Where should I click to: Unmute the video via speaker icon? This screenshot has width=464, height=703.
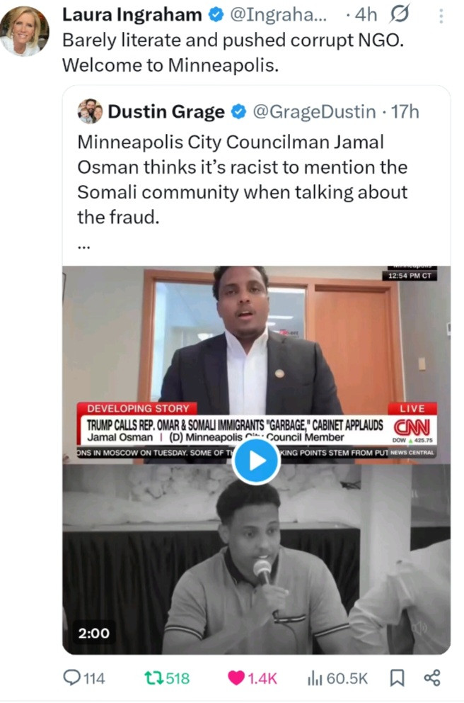click(419, 628)
